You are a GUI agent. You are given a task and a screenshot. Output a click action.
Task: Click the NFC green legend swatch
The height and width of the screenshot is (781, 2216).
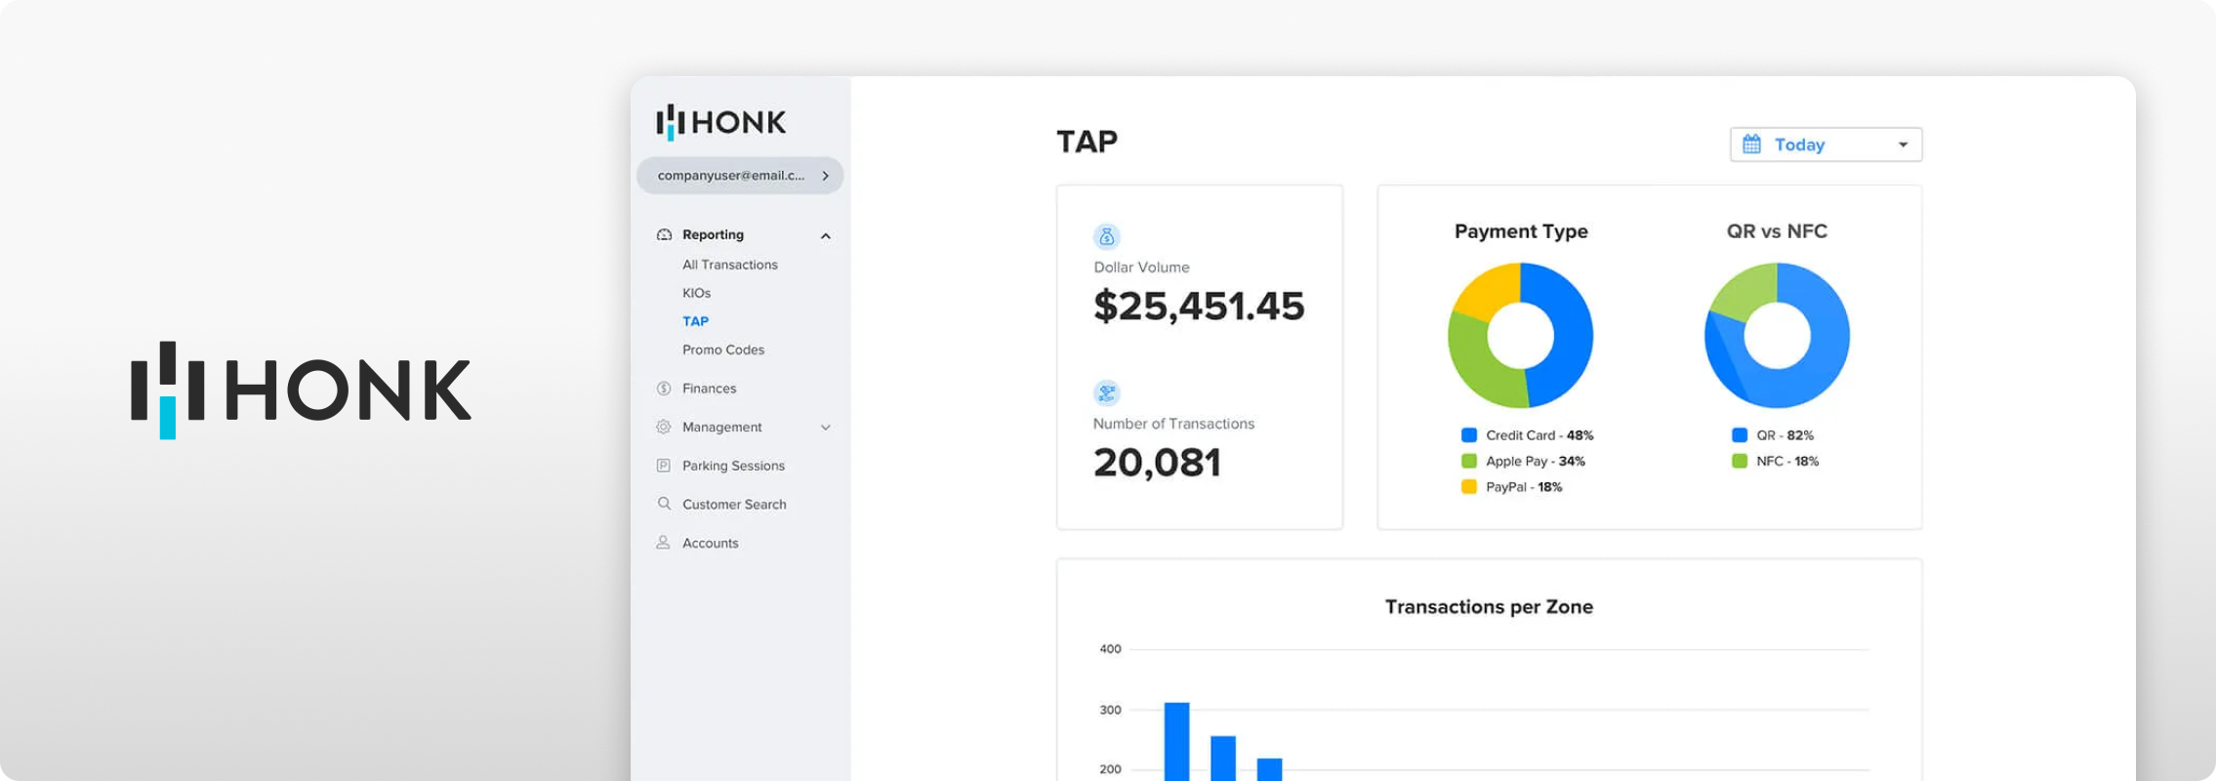[x=1739, y=461]
